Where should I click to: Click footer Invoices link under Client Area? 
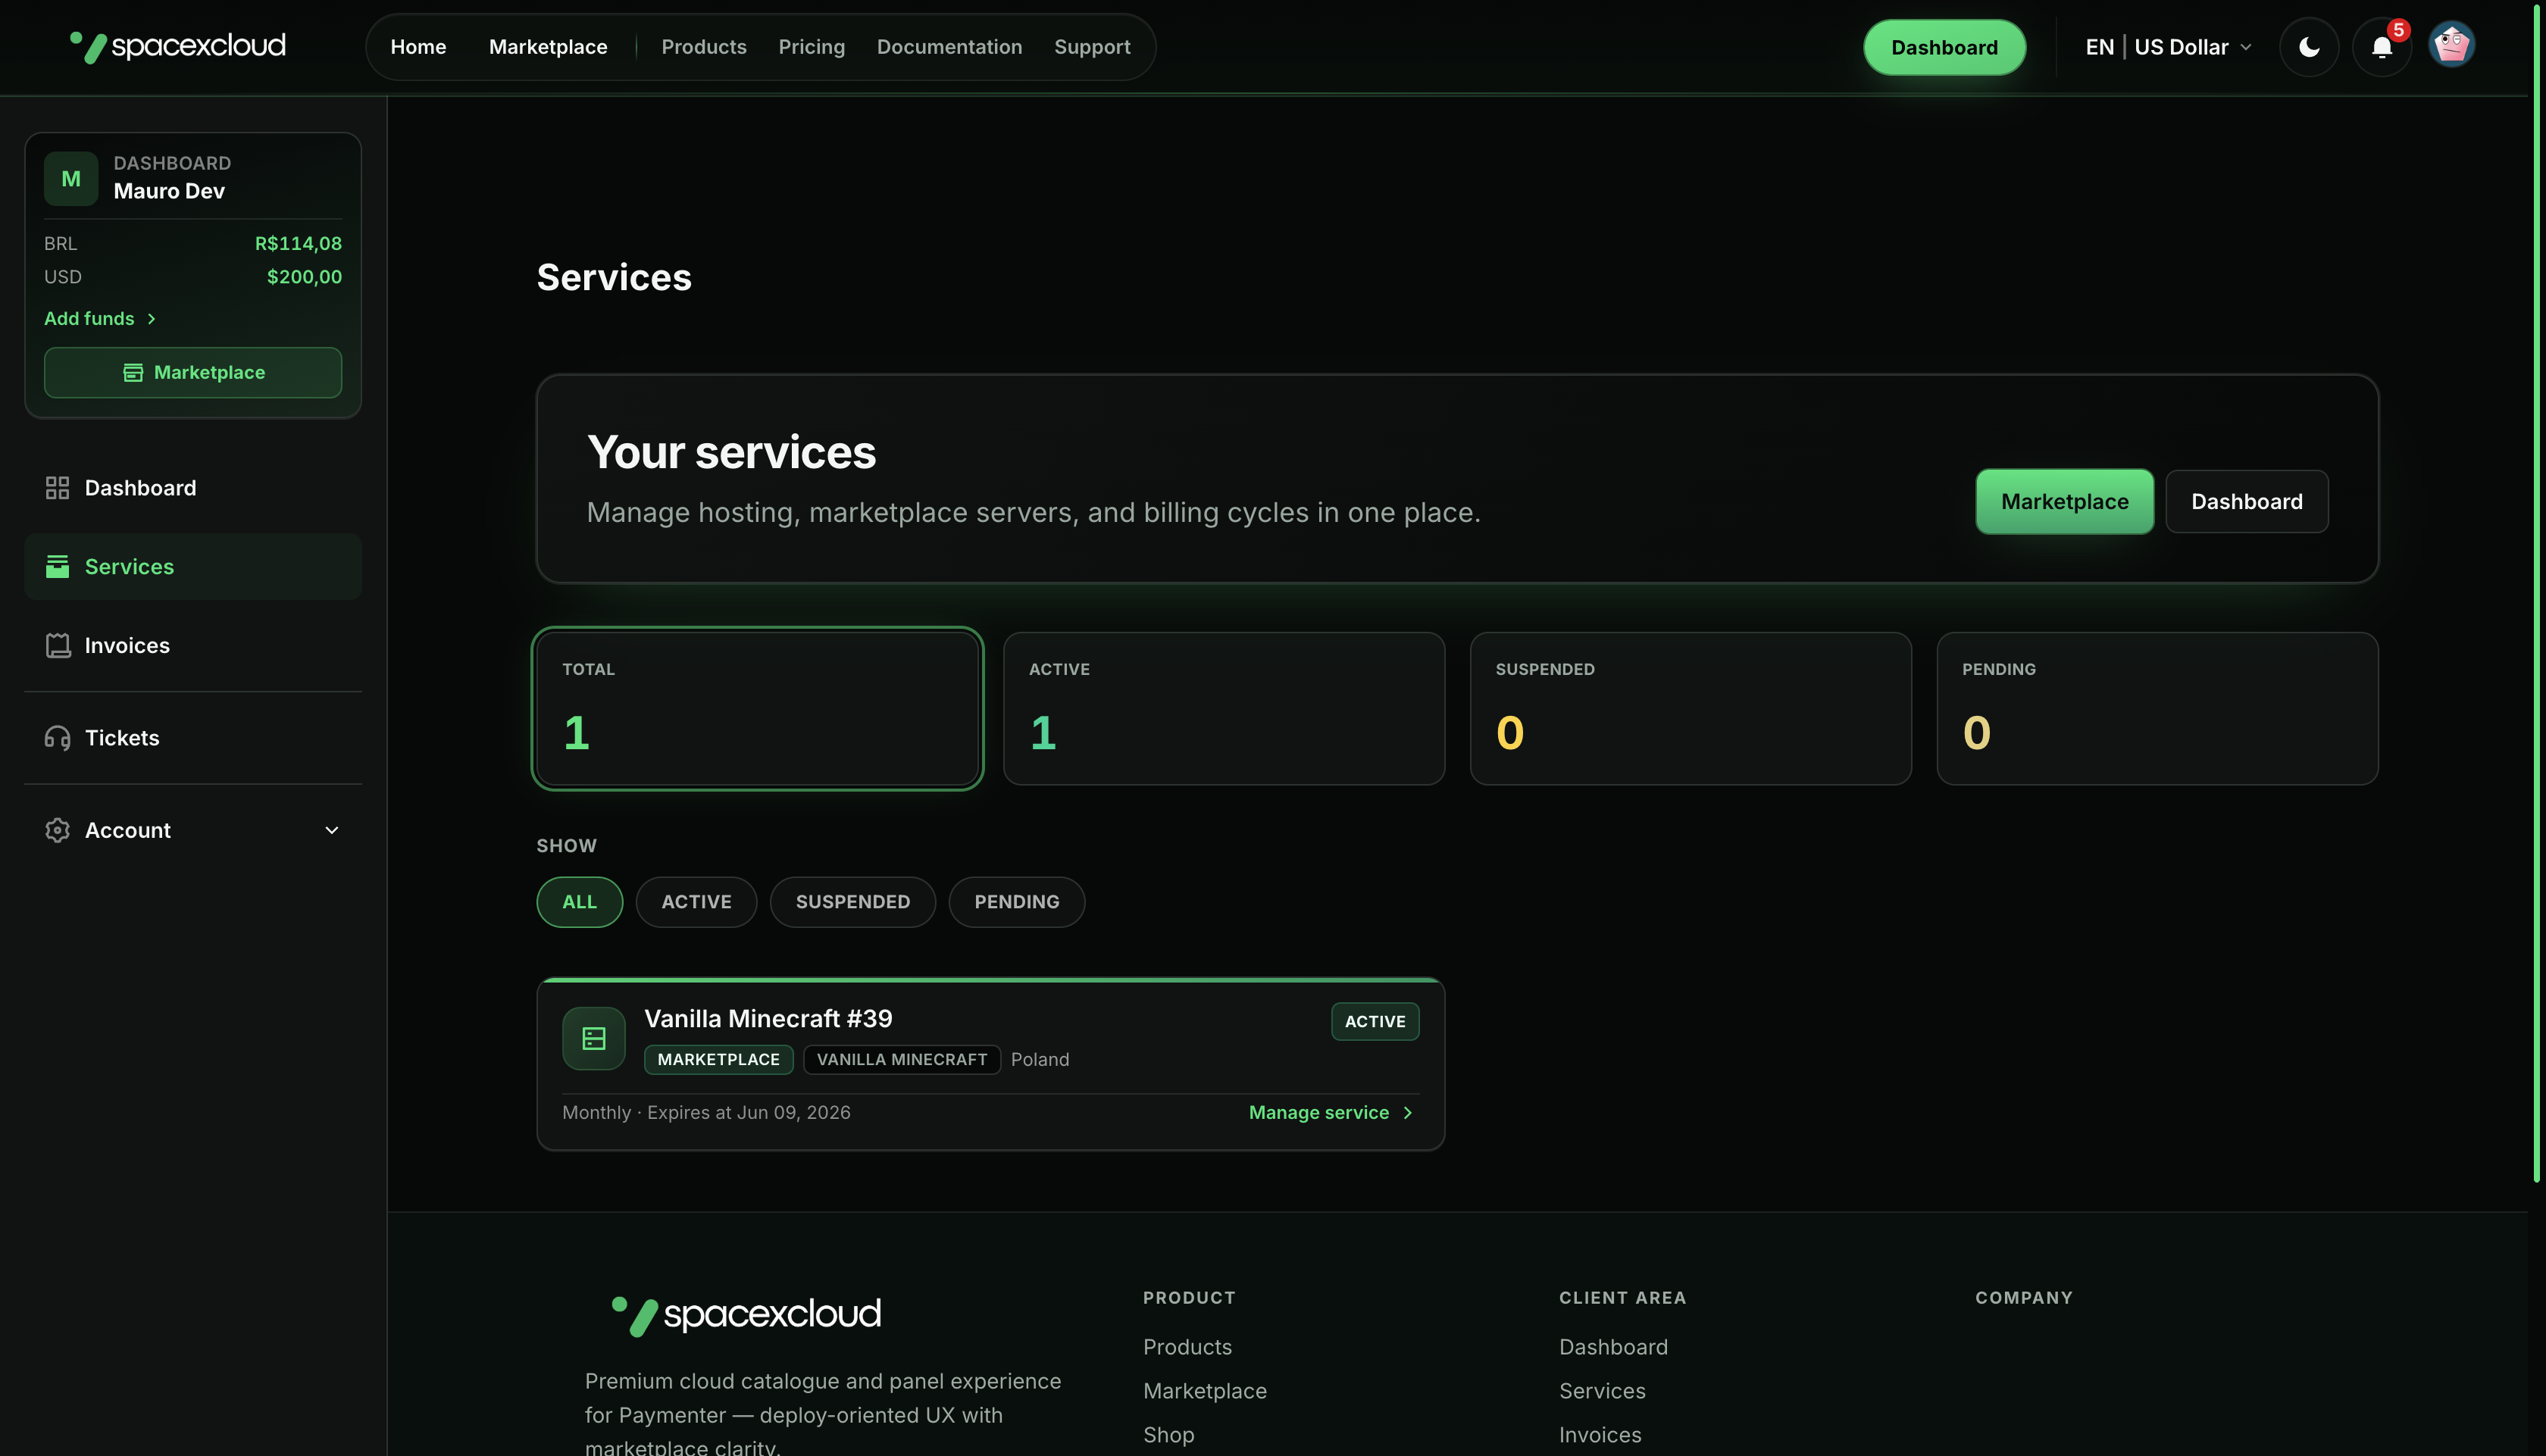[1600, 1435]
